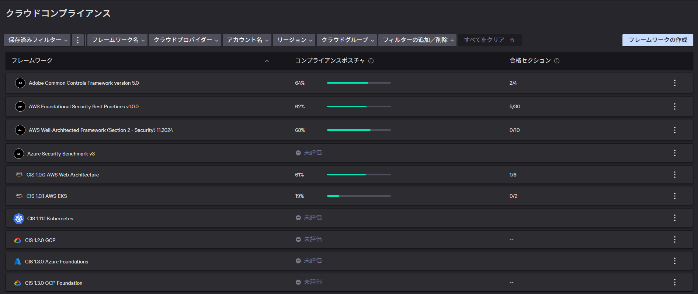The width and height of the screenshot is (698, 294).
Task: Open actions menu for CIS 1.3.0 GCP Foundation
Action: [674, 282]
